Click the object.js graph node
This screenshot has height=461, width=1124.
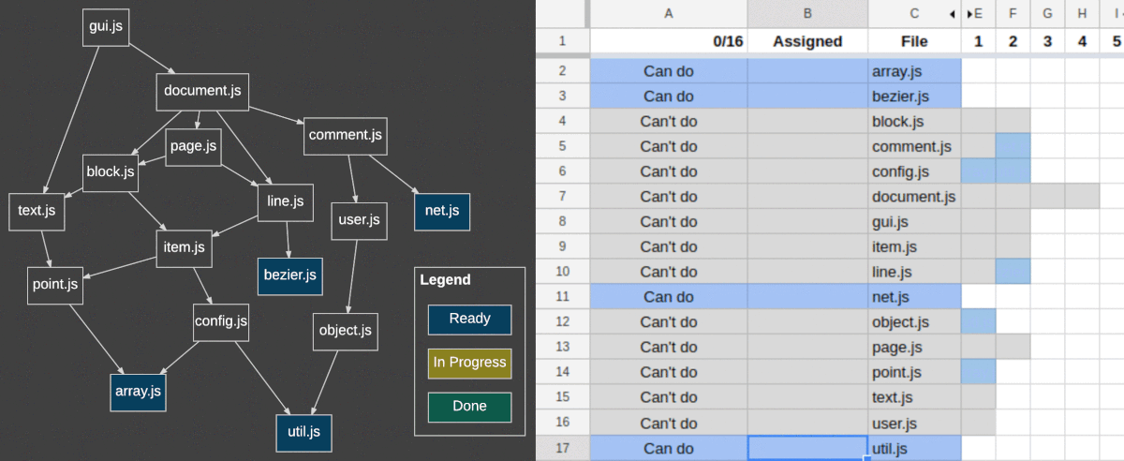(x=345, y=331)
